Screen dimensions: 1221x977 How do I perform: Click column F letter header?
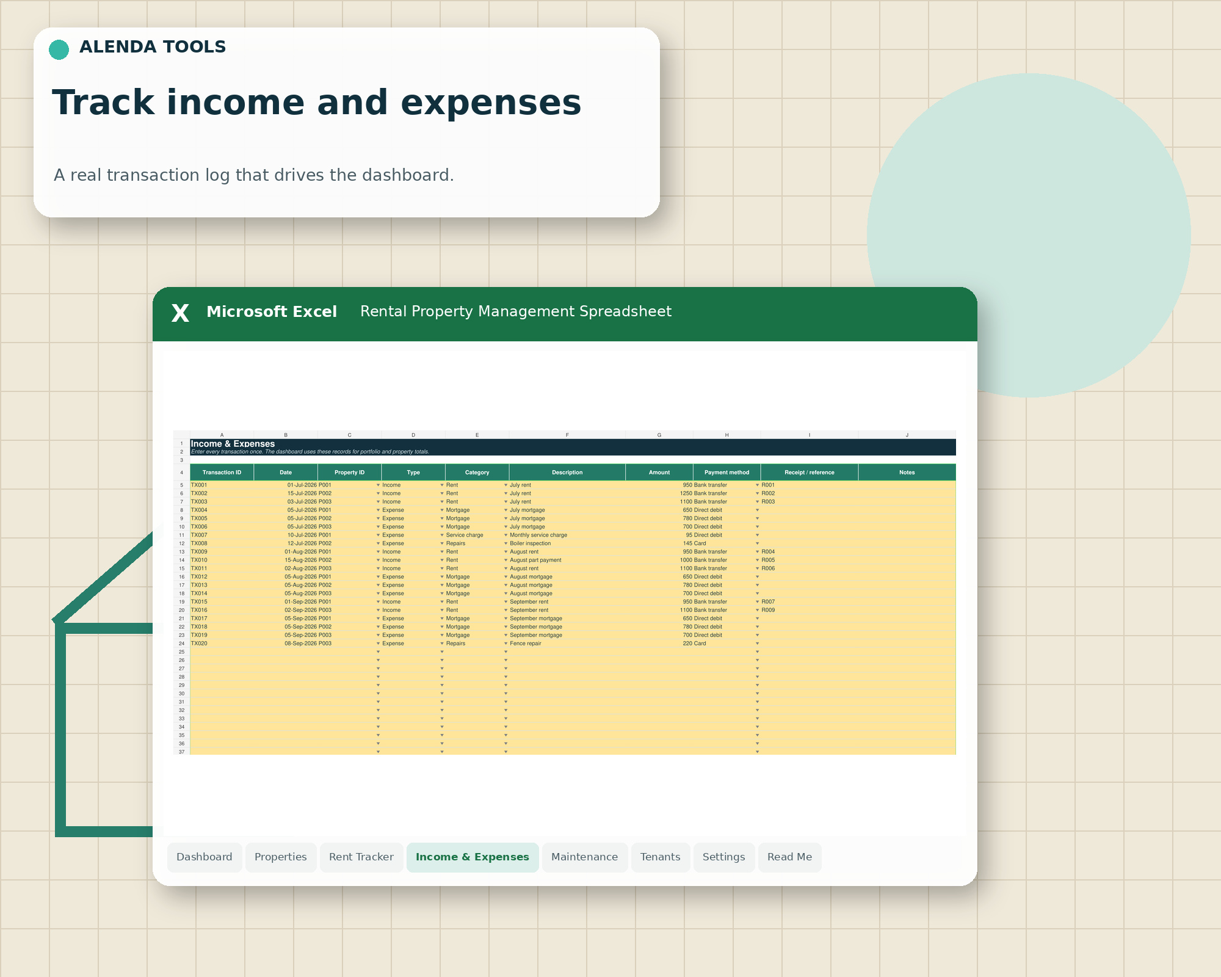pos(567,435)
